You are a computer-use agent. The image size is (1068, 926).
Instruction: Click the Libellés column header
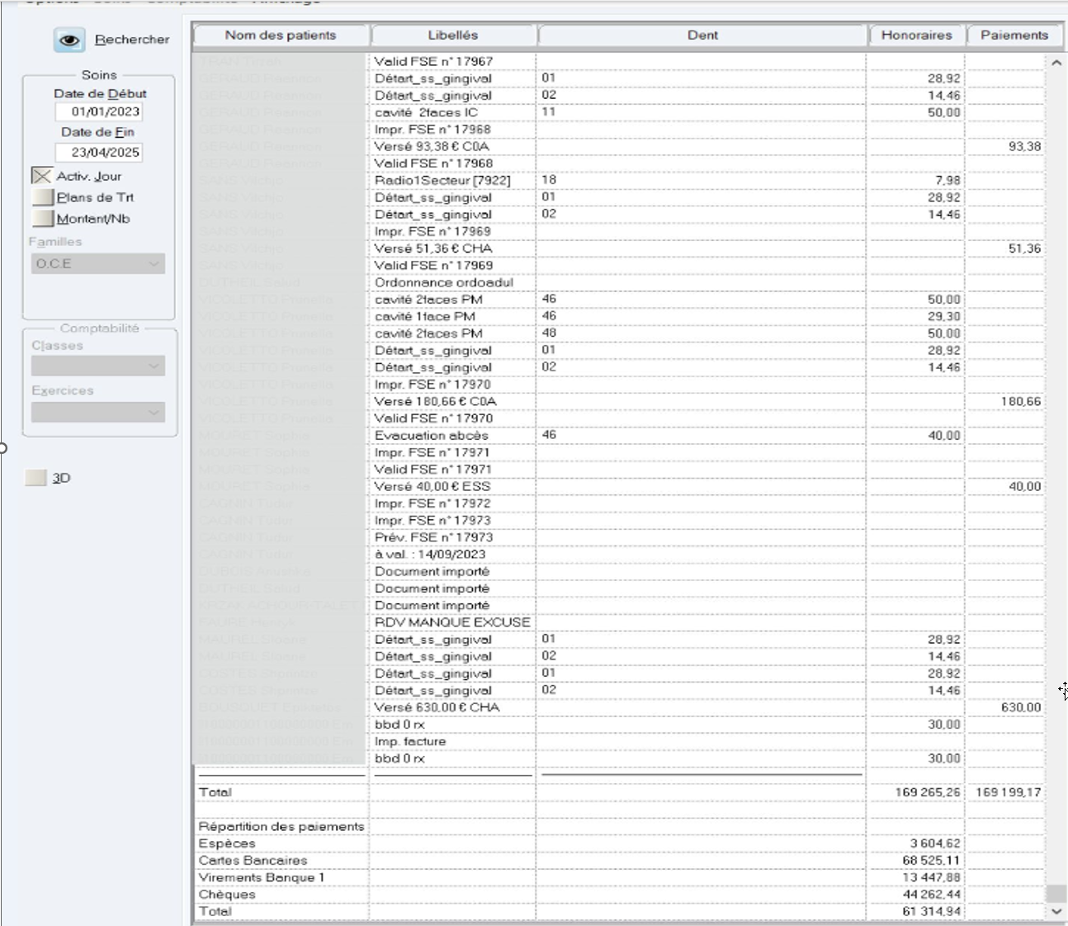[x=453, y=35]
